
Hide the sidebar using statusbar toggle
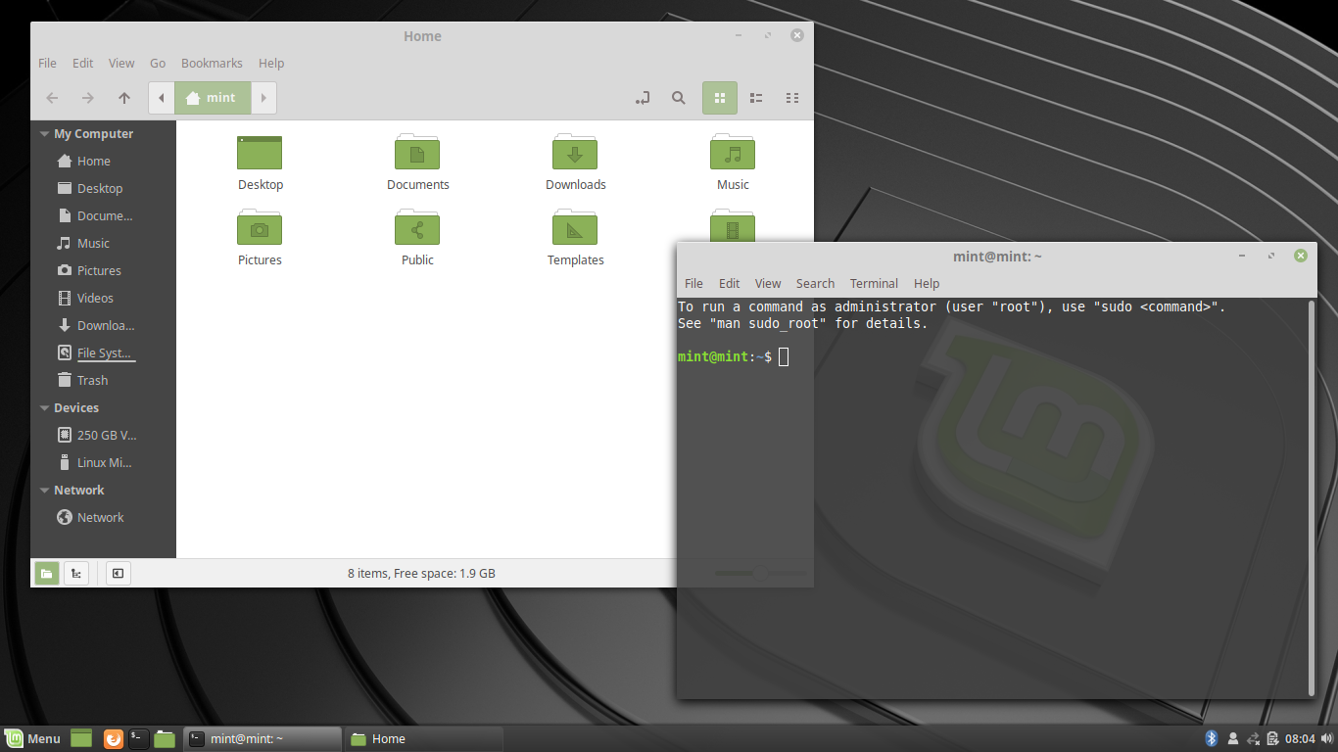[x=118, y=573]
